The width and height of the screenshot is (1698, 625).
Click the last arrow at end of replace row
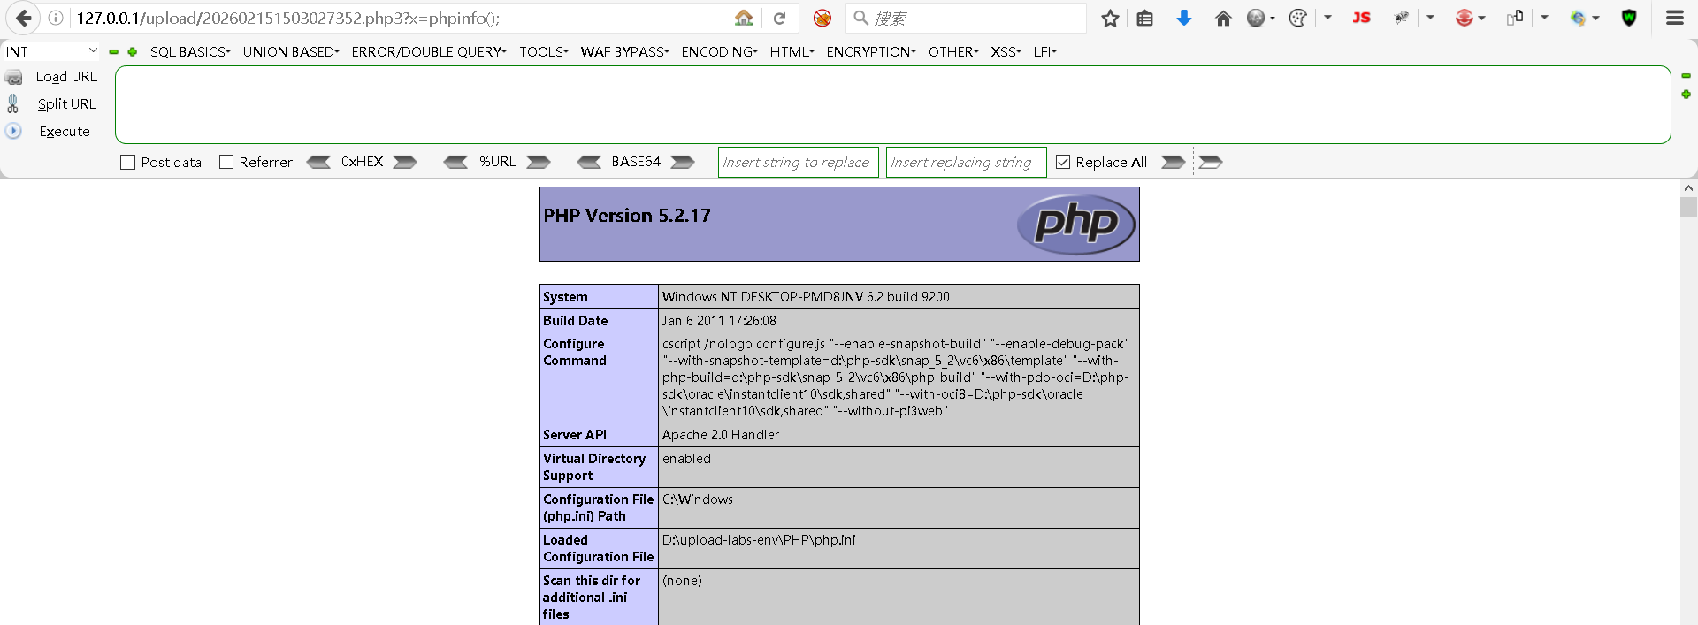1211,162
